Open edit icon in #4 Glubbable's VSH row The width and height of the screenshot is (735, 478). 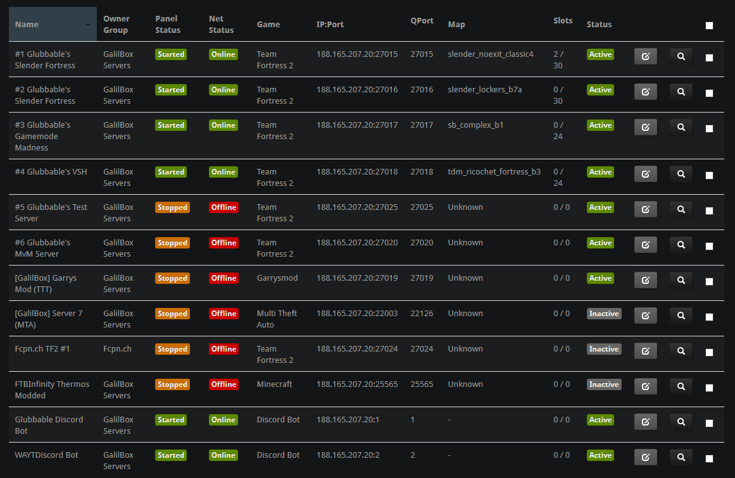tap(646, 174)
